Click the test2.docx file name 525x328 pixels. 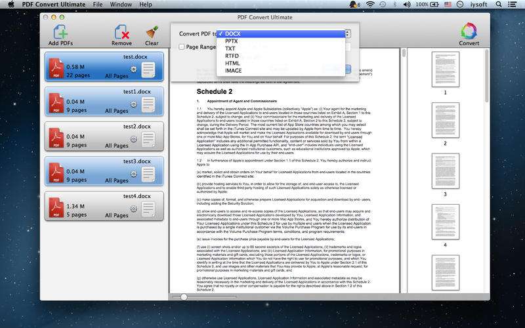(137, 127)
